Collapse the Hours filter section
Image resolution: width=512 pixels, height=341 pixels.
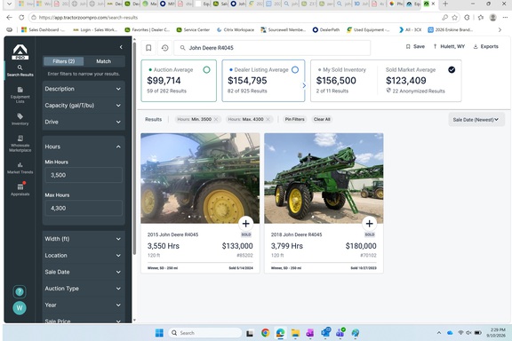[84, 147]
